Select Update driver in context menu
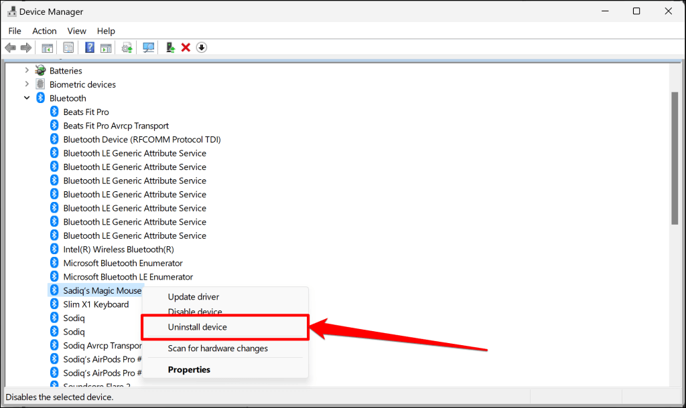Screen dimensions: 686x408 pos(193,297)
